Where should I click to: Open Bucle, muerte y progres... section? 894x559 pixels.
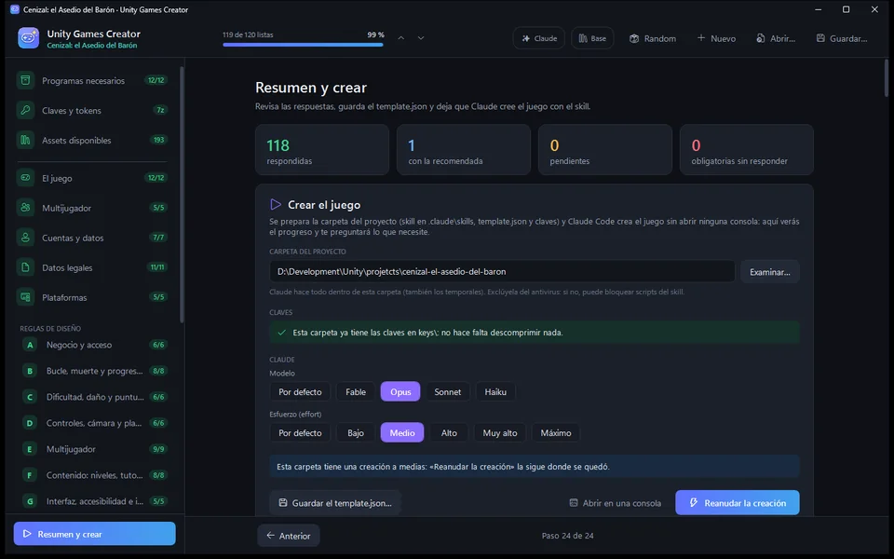click(95, 371)
